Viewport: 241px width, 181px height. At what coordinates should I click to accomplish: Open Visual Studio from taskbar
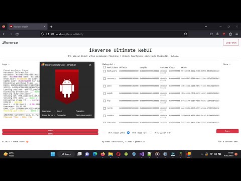click(x=142, y=154)
